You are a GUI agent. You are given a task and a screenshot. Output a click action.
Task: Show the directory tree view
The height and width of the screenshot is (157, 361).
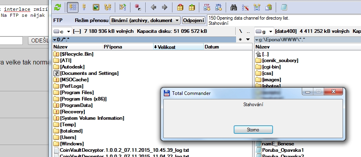point(108,8)
